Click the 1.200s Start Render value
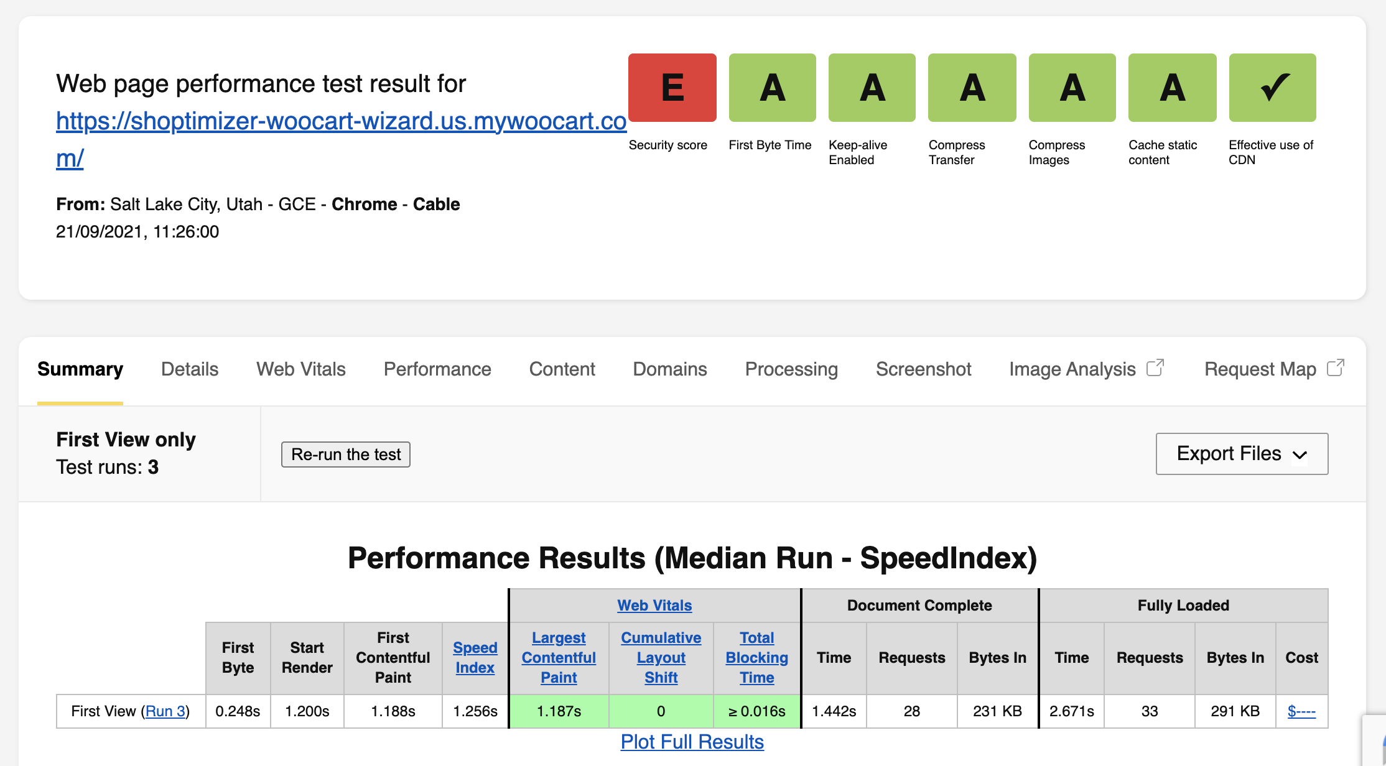The height and width of the screenshot is (766, 1386). coord(307,711)
